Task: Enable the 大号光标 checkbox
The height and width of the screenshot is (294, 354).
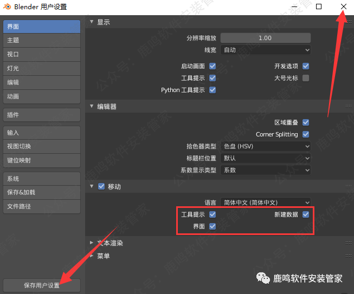Action: [306, 78]
